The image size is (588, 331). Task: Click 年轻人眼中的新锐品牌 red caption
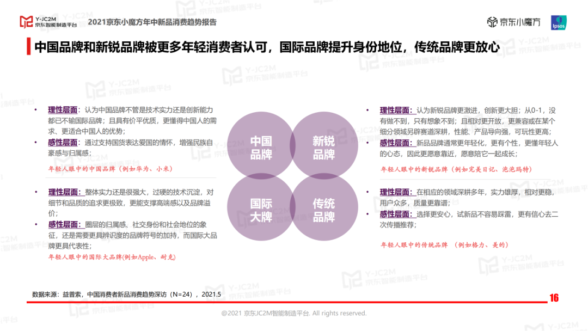(456, 169)
